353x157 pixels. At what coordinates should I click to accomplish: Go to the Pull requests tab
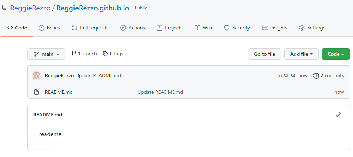[90, 28]
